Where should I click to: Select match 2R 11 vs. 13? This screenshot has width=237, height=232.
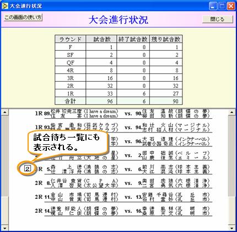(x=123, y=197)
